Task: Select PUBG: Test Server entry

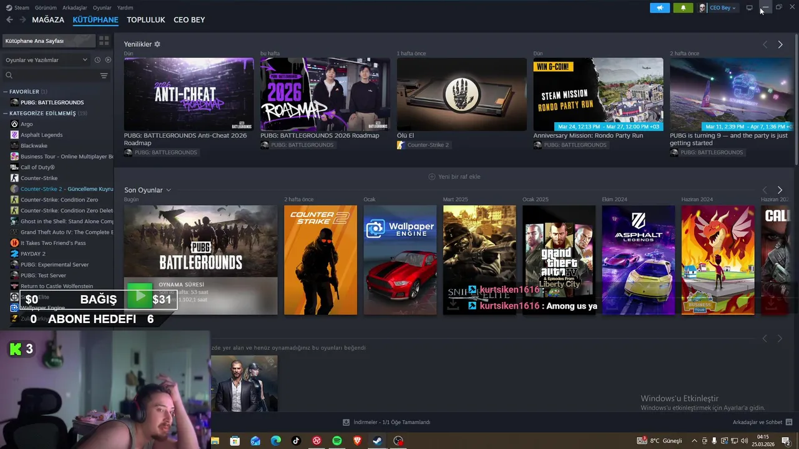Action: pos(43,275)
